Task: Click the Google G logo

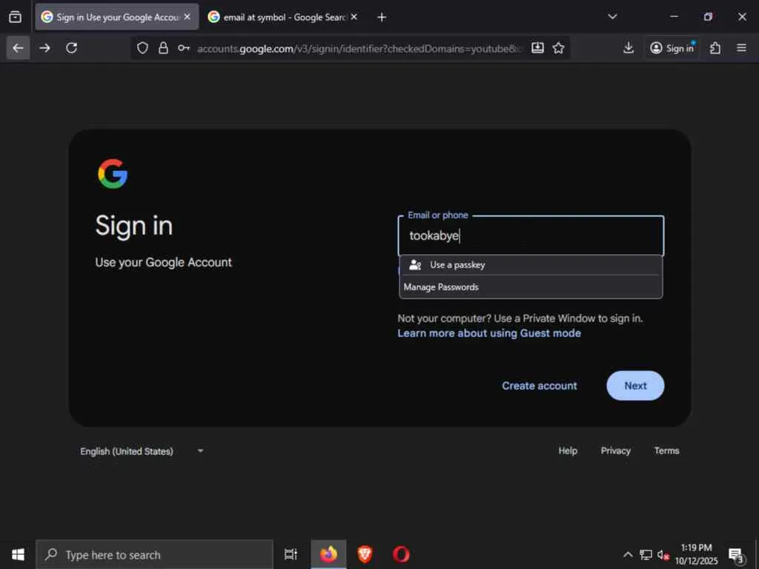Action: coord(113,173)
